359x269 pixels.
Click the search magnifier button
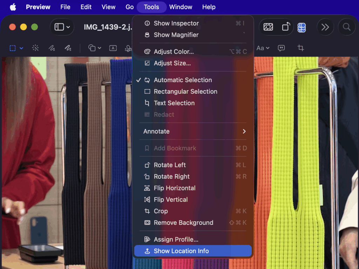point(346,27)
